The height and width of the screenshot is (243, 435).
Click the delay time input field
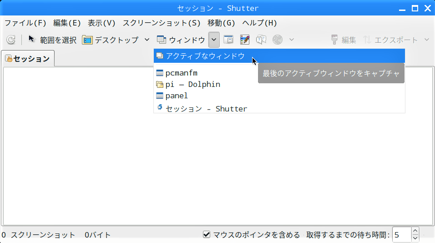click(x=401, y=235)
